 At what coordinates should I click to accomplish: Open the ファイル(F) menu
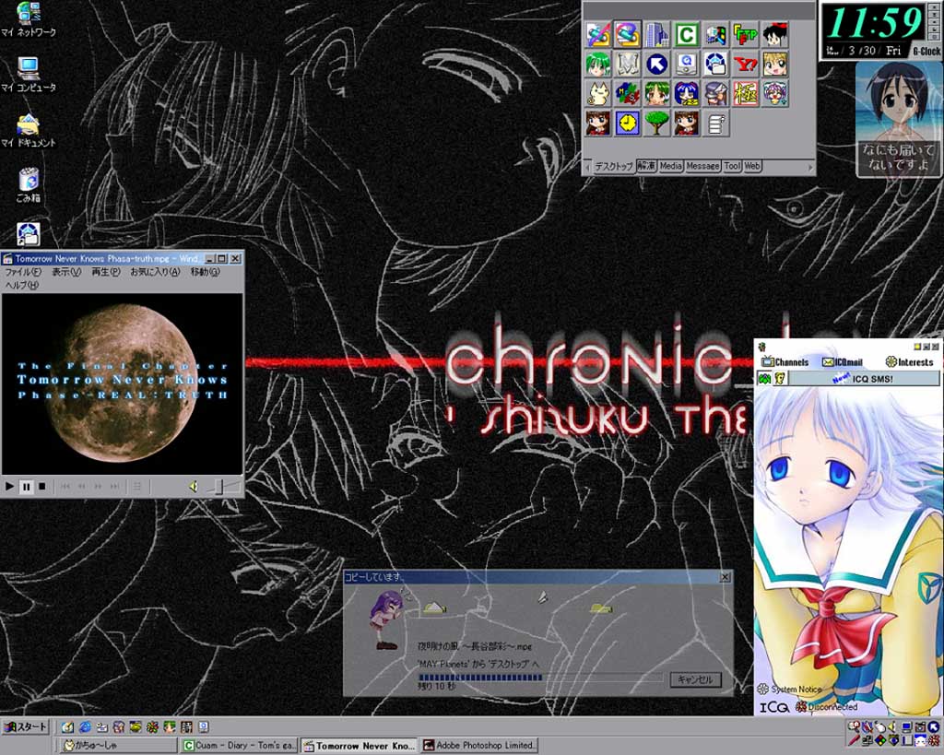tap(23, 272)
